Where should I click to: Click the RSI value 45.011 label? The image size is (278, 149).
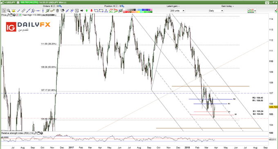point(273,140)
